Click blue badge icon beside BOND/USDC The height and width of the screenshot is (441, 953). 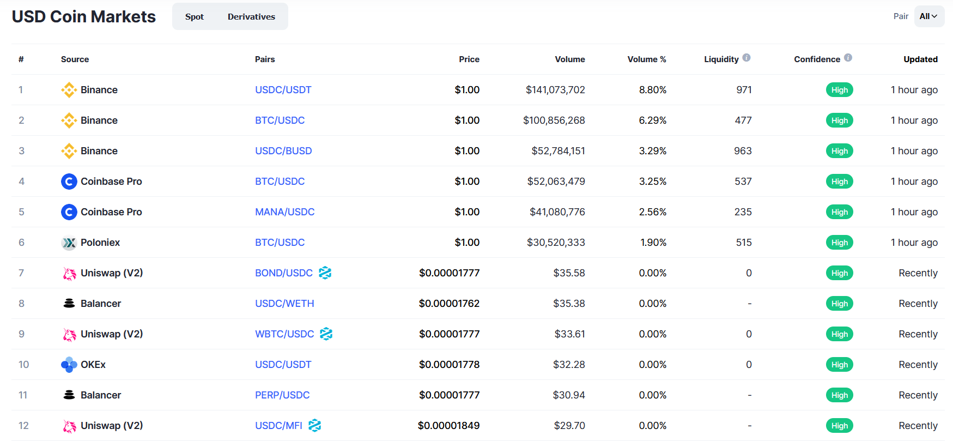coord(325,273)
